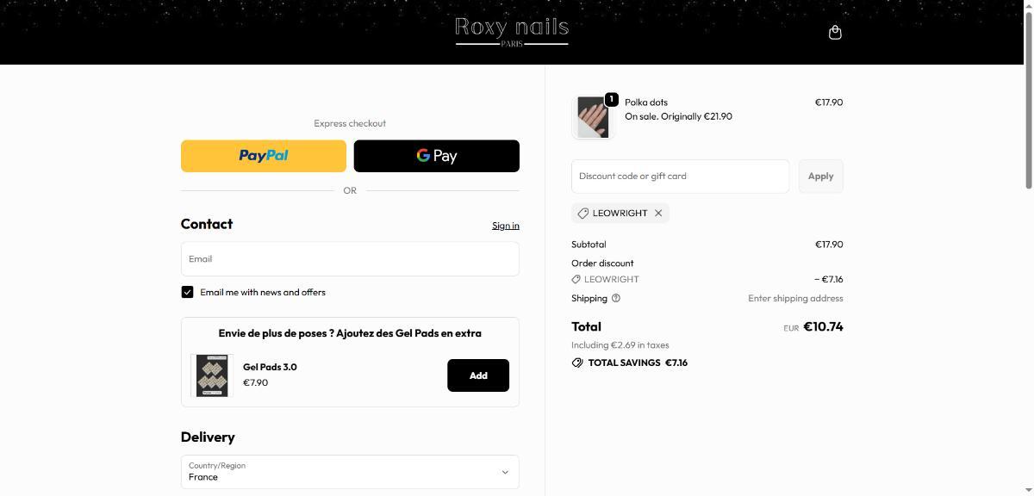Click the Country/Region dropdown chevron arrow
The image size is (1034, 496).
coord(505,472)
